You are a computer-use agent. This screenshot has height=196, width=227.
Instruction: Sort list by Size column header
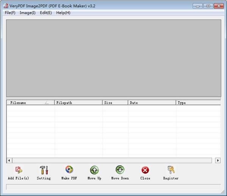[115, 103]
